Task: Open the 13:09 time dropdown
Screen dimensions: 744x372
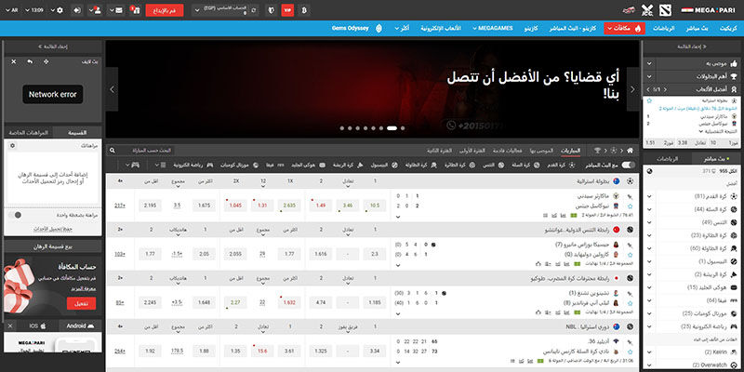Action: click(33, 10)
